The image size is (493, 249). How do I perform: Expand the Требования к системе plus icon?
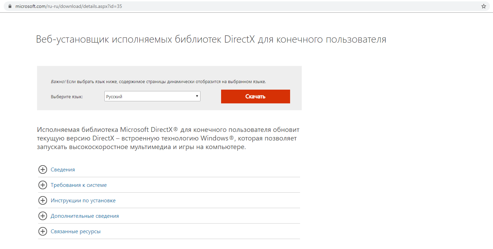43,185
